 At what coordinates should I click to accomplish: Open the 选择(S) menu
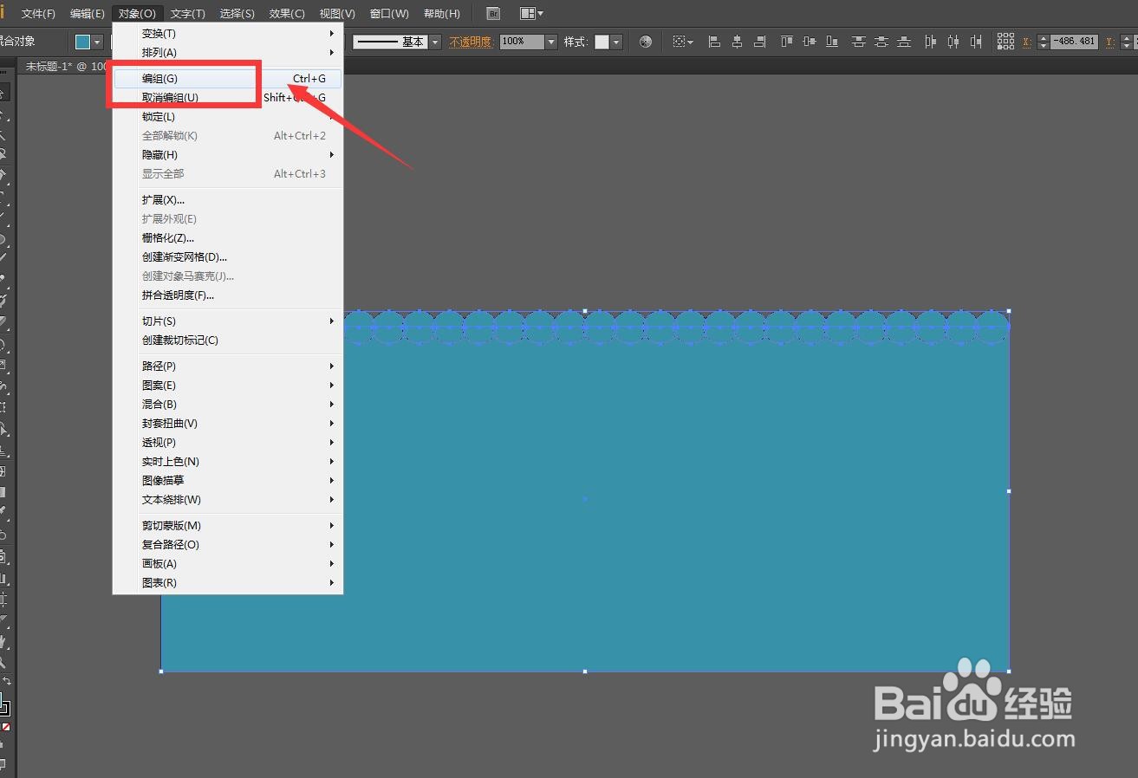[237, 14]
